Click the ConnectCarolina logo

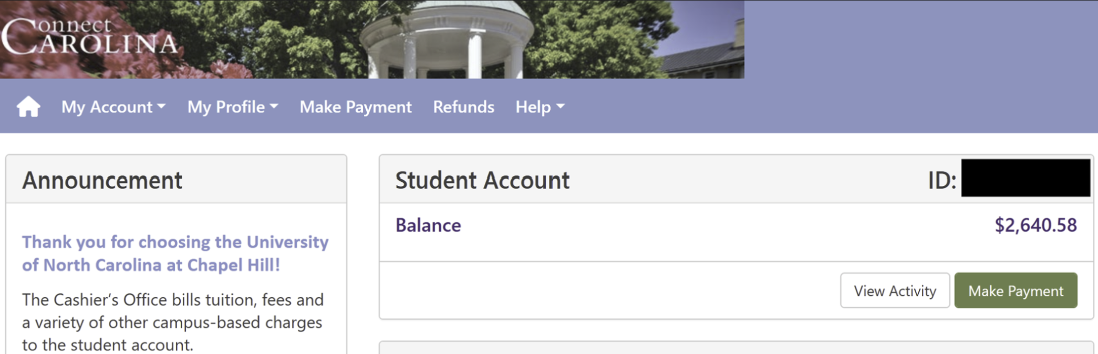point(89,36)
